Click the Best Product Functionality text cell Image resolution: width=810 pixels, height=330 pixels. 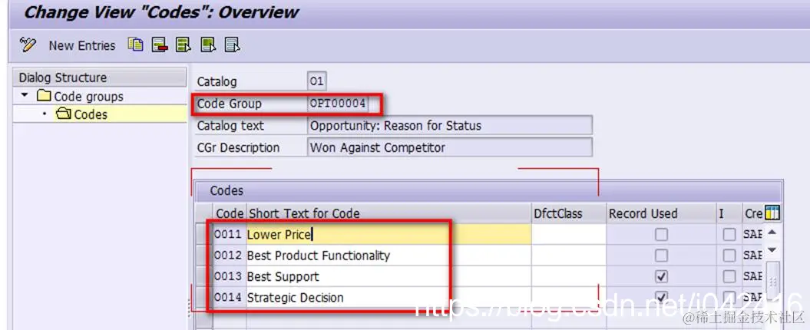point(389,256)
